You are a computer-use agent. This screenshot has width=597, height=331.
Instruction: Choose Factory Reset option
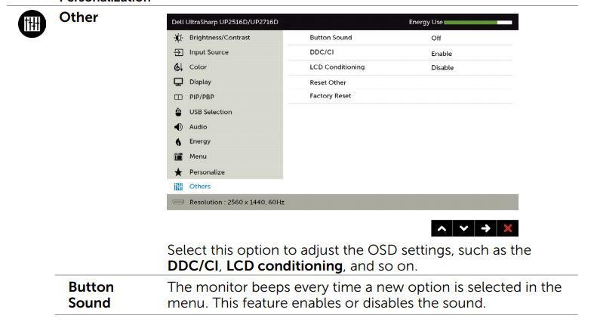tap(330, 96)
